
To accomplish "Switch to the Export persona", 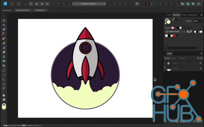I will click(x=19, y=4).
